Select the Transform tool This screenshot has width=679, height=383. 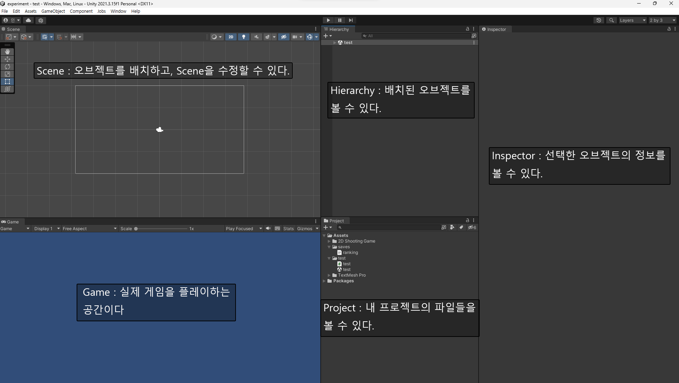click(7, 89)
